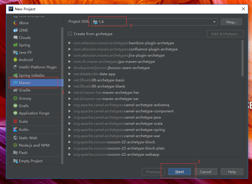The height and width of the screenshot is (184, 252).
Task: Click the Groovy G icon
Action: [15, 98]
